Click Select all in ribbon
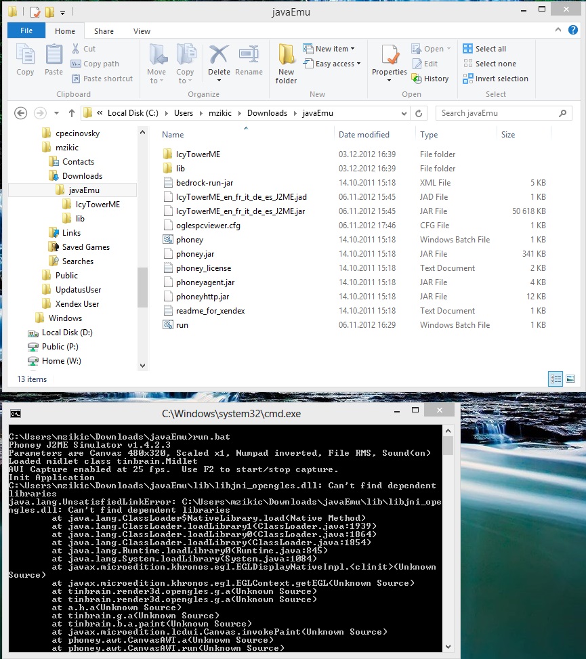Screen dimensions: 586x659 [x=484, y=49]
